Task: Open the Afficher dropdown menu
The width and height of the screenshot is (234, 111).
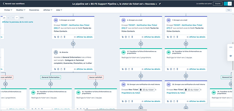Action: coord(48,10)
